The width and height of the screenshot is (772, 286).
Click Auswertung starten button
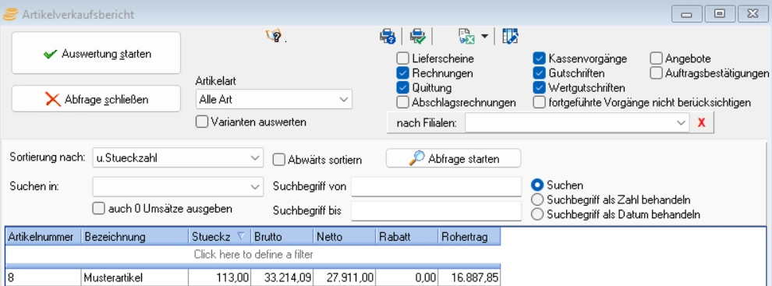(x=97, y=53)
